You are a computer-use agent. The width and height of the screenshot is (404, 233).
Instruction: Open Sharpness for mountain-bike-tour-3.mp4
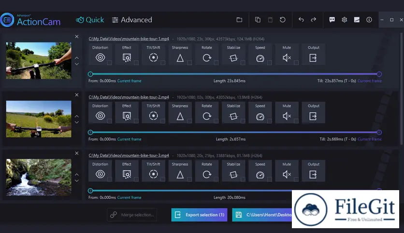tap(180, 171)
